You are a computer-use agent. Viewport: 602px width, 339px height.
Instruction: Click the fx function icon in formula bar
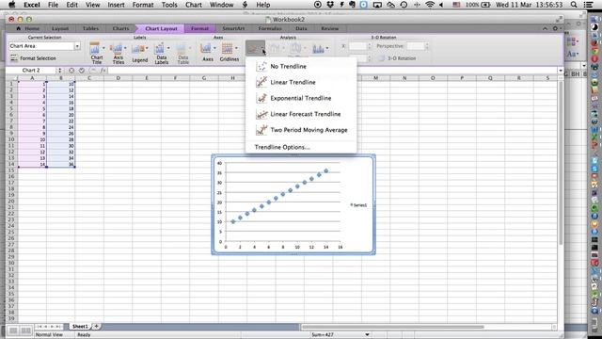(103, 71)
